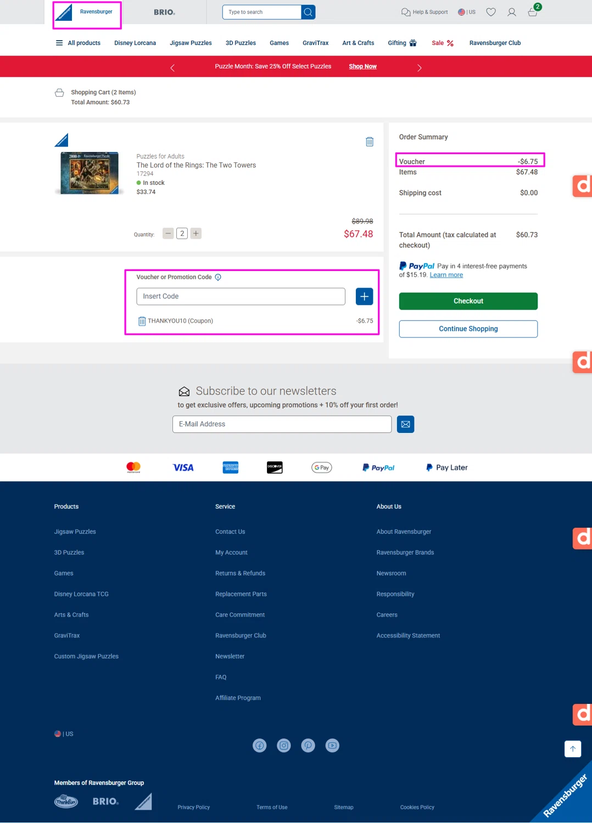Open Affiliate Program footer link
This screenshot has height=823, width=592.
[238, 698]
